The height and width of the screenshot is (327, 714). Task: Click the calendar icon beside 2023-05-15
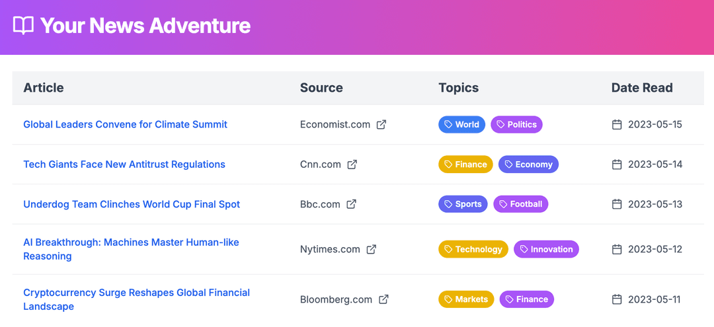click(617, 125)
